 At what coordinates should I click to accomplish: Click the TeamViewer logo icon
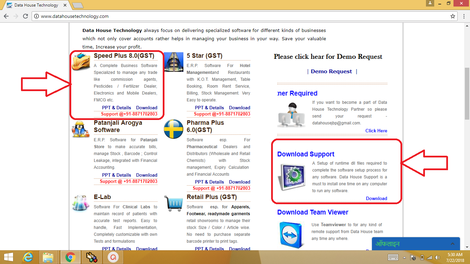pos(292,235)
